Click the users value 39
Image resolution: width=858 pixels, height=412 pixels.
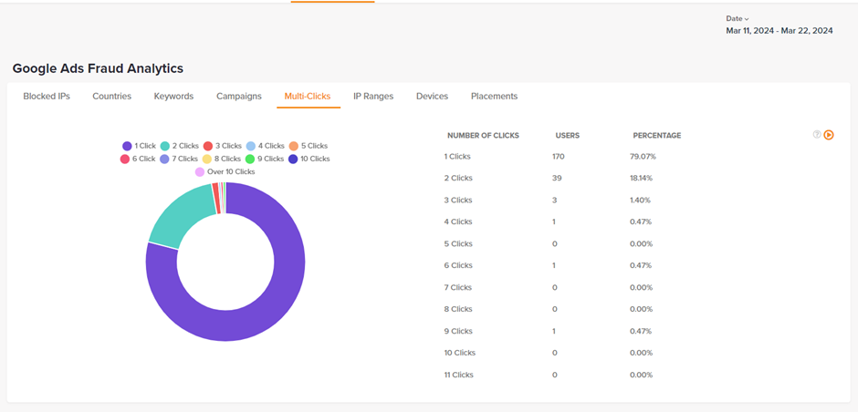(x=557, y=179)
